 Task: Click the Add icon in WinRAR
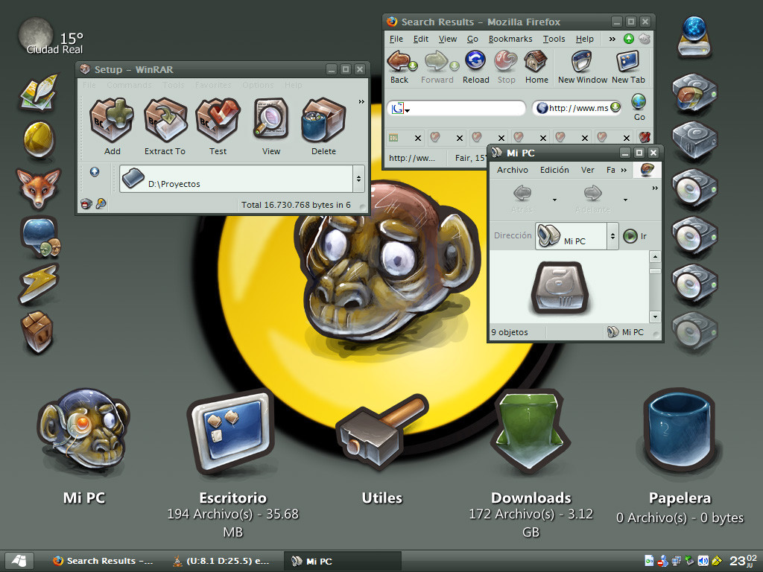[x=112, y=120]
